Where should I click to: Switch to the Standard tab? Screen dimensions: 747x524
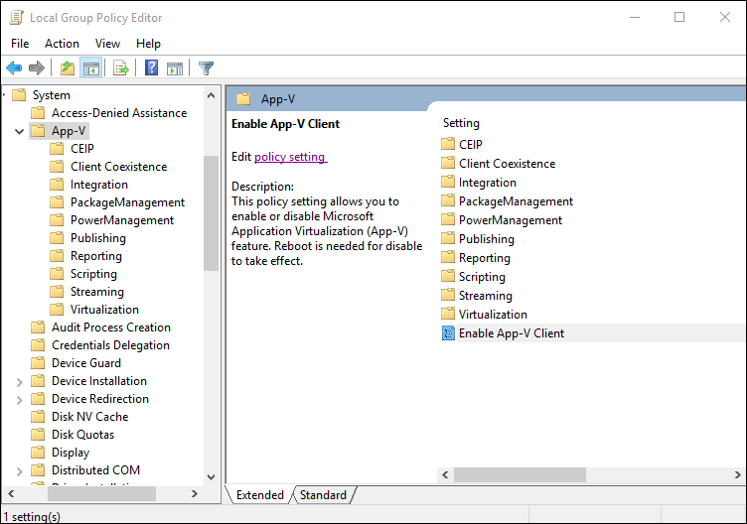[x=323, y=495]
